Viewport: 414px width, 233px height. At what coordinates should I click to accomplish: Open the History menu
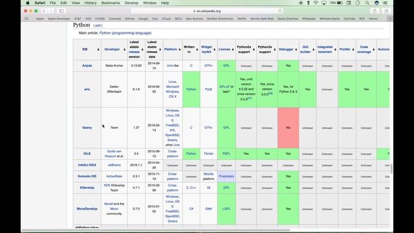pyautogui.click(x=91, y=3)
